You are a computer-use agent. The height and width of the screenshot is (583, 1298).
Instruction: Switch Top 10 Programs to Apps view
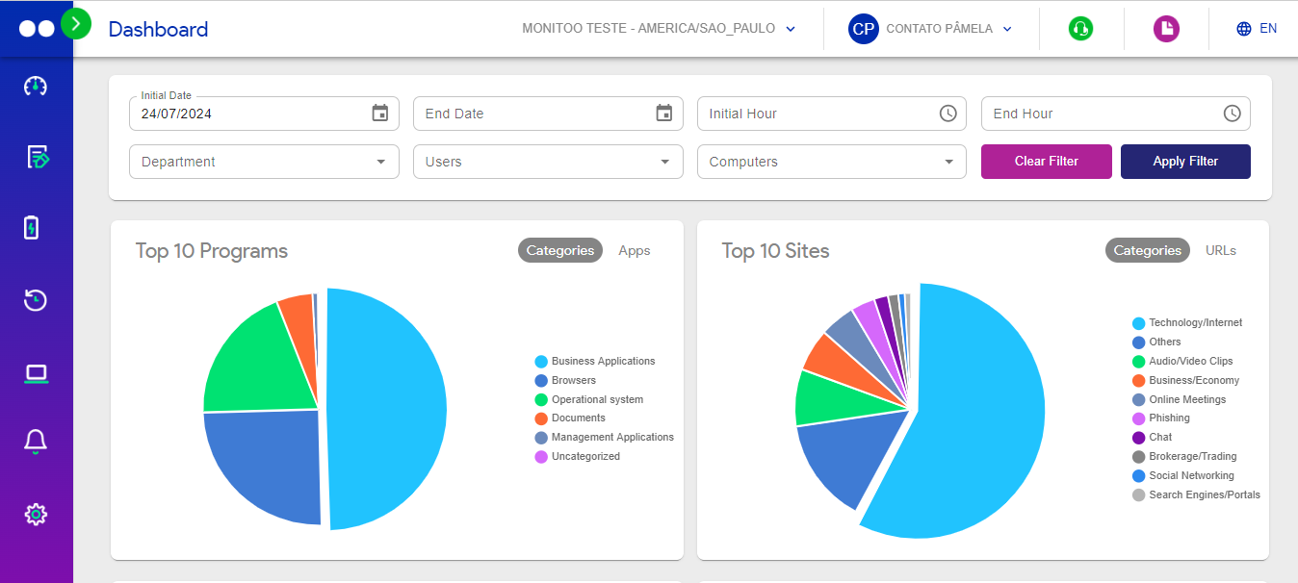(634, 250)
